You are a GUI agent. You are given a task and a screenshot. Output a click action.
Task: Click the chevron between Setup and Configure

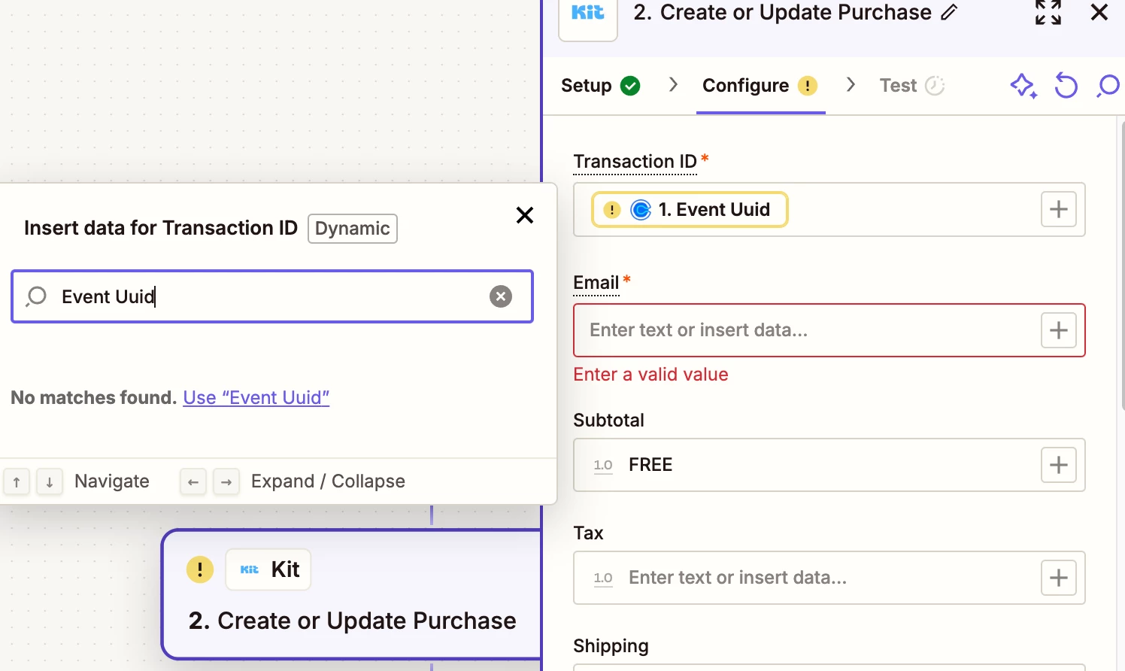click(673, 85)
